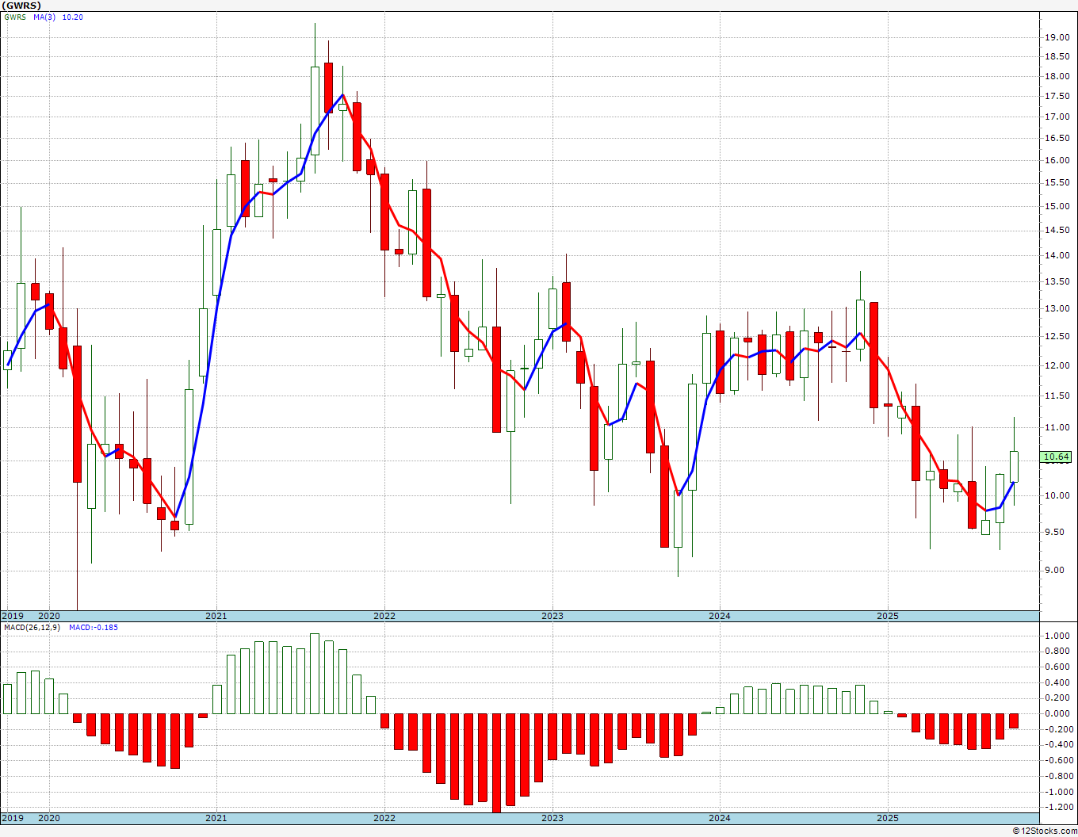Click 10.00 on the price axis
1078x837 pixels.
(x=1056, y=495)
